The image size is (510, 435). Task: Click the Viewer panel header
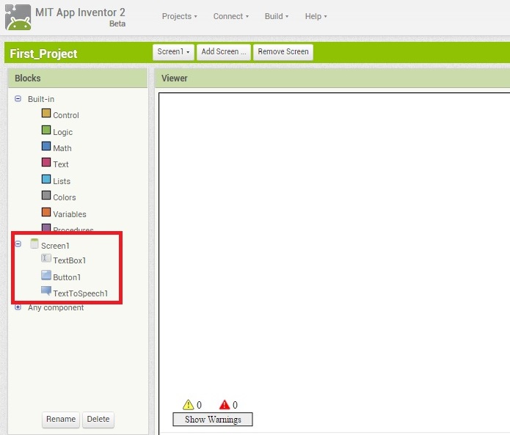332,78
